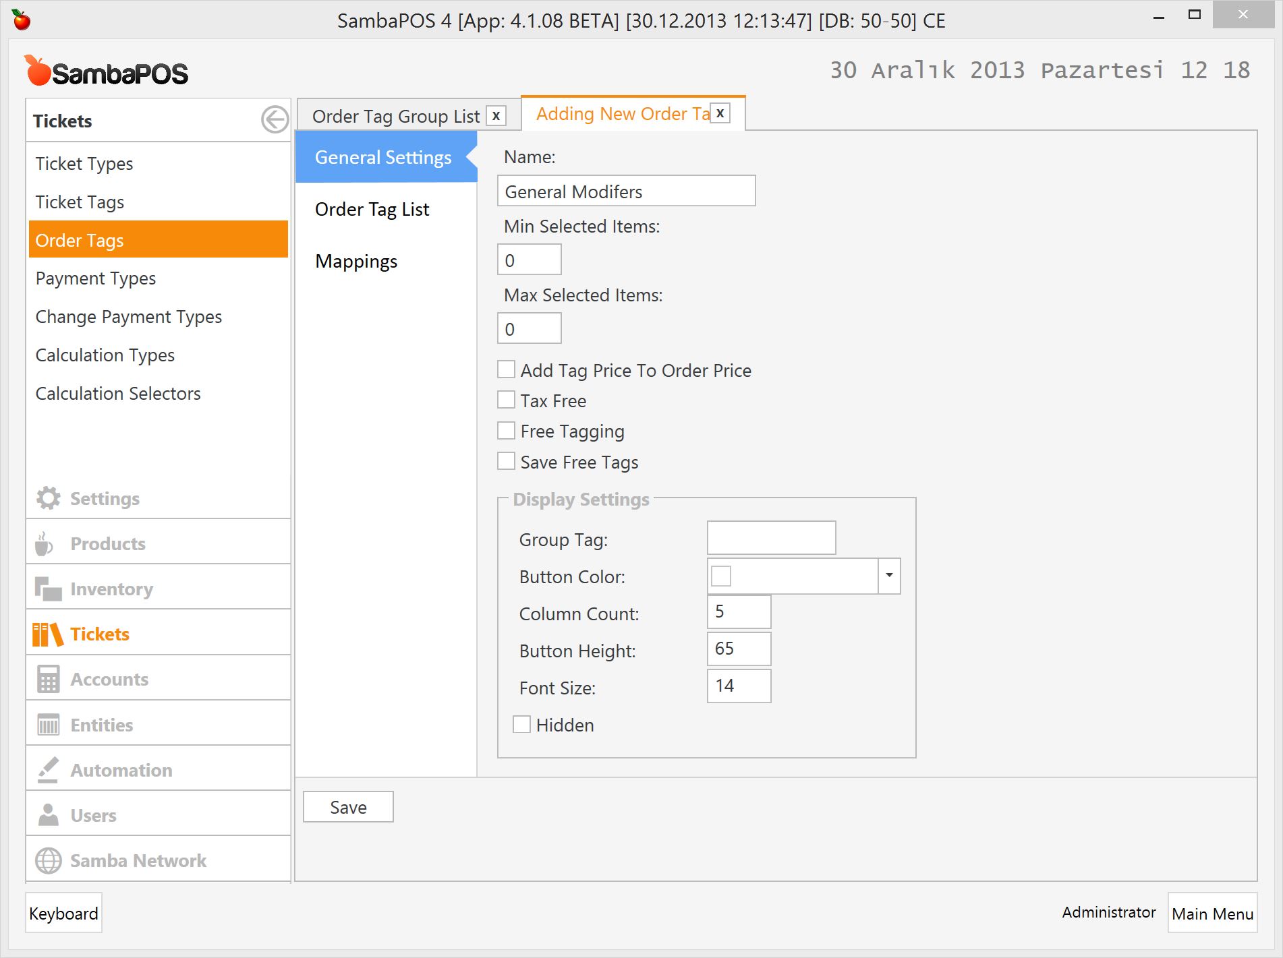1283x958 pixels.
Task: Close the Order Tag Group List tab
Action: [496, 115]
